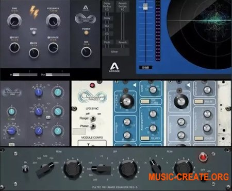Click the 0.0dB value field
This screenshot has height=191, width=232.
tap(145, 68)
